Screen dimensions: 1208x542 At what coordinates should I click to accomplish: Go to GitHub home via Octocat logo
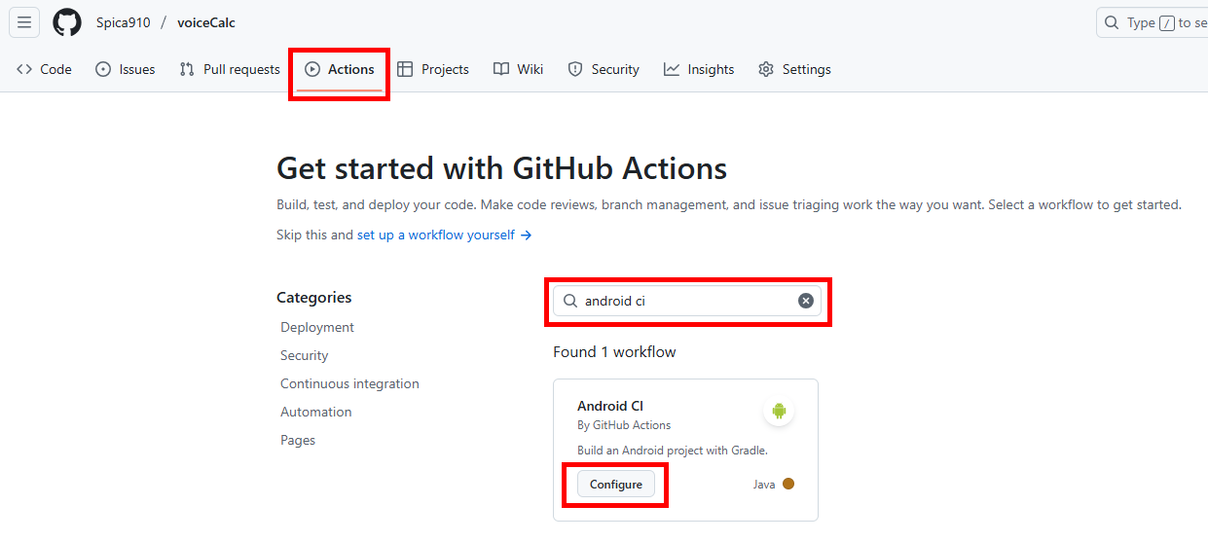(x=67, y=22)
